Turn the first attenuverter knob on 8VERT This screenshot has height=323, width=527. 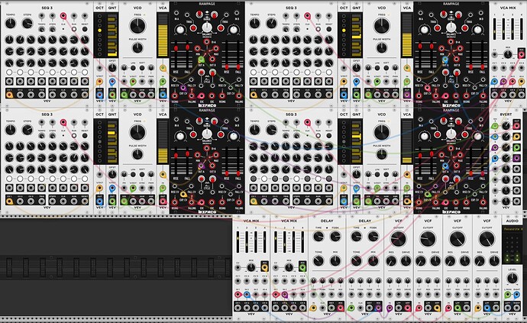click(x=506, y=126)
